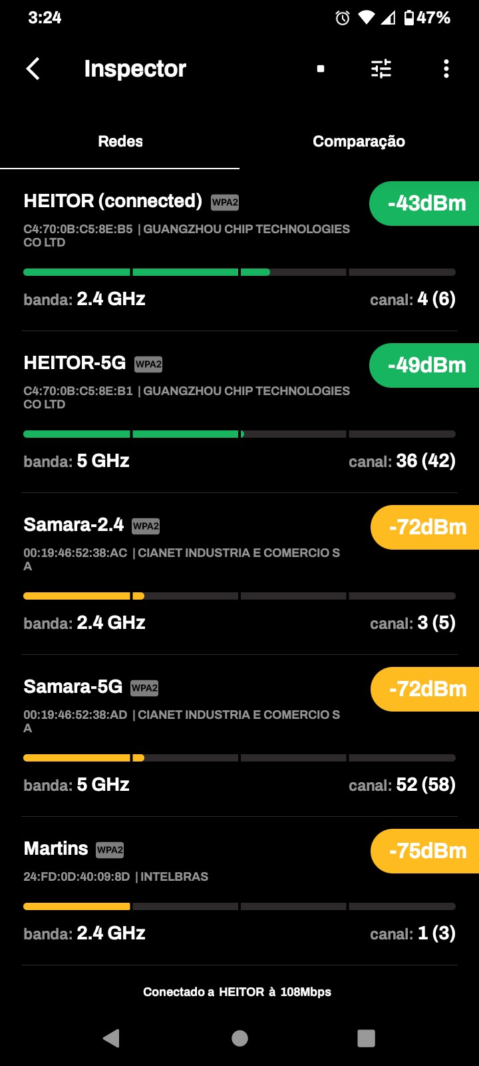Image resolution: width=479 pixels, height=1066 pixels.
Task: Select the HEITOR (connected) network name
Action: click(x=112, y=201)
